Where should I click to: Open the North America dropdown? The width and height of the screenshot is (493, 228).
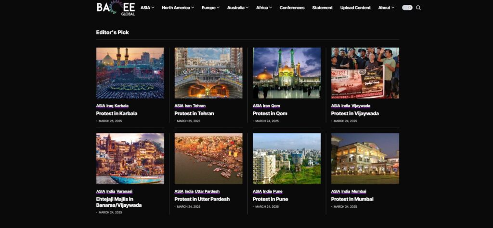pyautogui.click(x=178, y=8)
